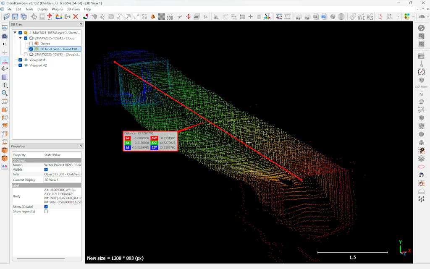Viewport: 430px width, 269px height.
Task: Enable the Show legend(s) checkbox
Action: [46, 212]
